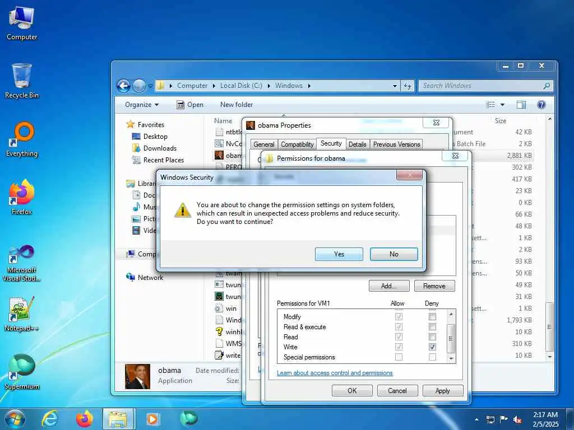Open Explorer help icon
574x430 pixels.
click(x=541, y=105)
